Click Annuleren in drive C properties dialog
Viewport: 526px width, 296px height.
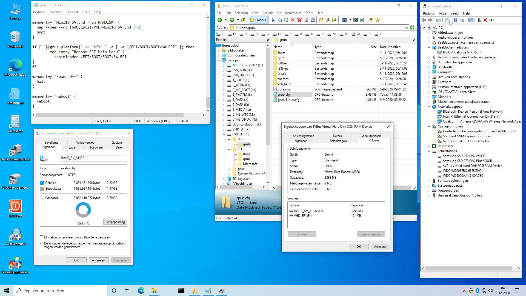[x=98, y=260]
